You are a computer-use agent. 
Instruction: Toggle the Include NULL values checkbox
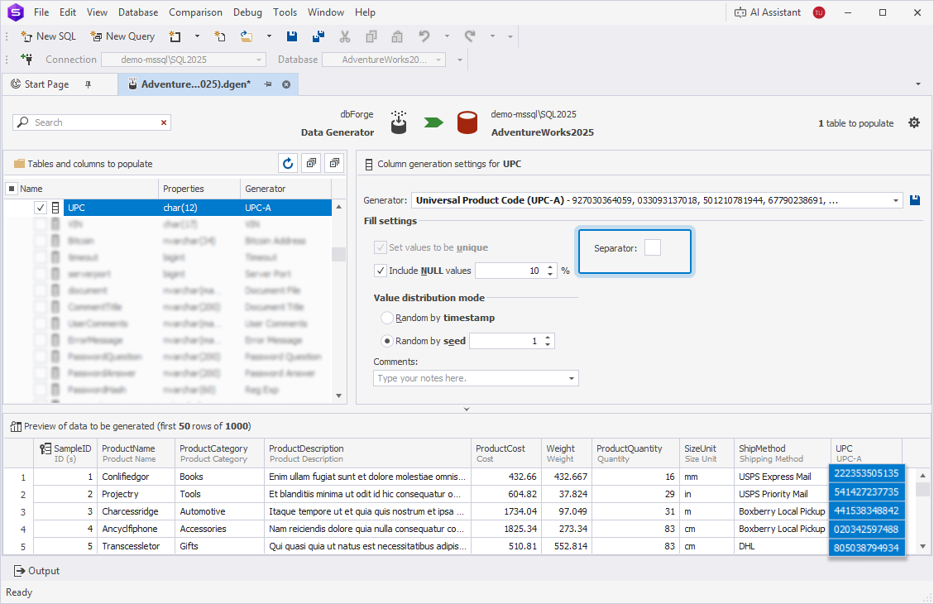pos(380,271)
